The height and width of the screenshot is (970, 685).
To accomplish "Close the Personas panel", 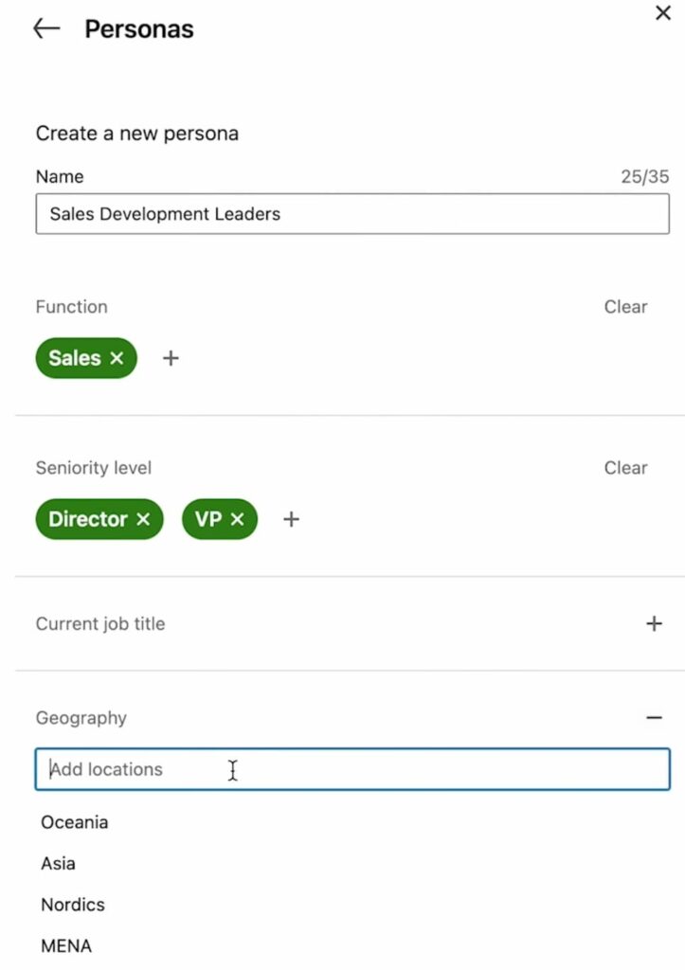I will pyautogui.click(x=663, y=13).
